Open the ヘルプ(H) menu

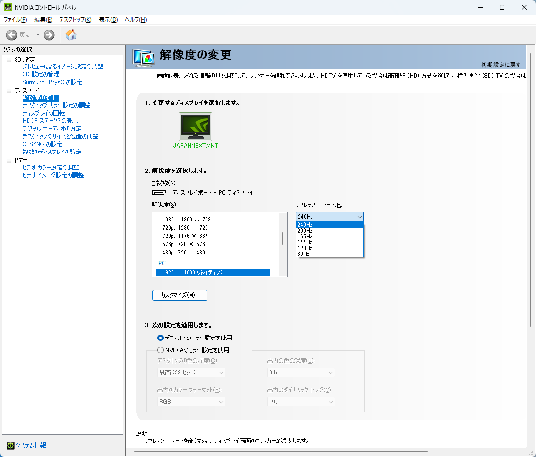(136, 20)
